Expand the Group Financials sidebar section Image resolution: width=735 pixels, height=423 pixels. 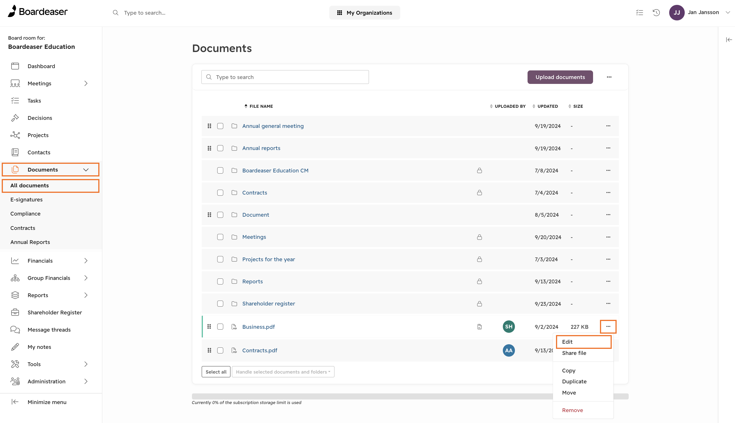click(x=86, y=278)
